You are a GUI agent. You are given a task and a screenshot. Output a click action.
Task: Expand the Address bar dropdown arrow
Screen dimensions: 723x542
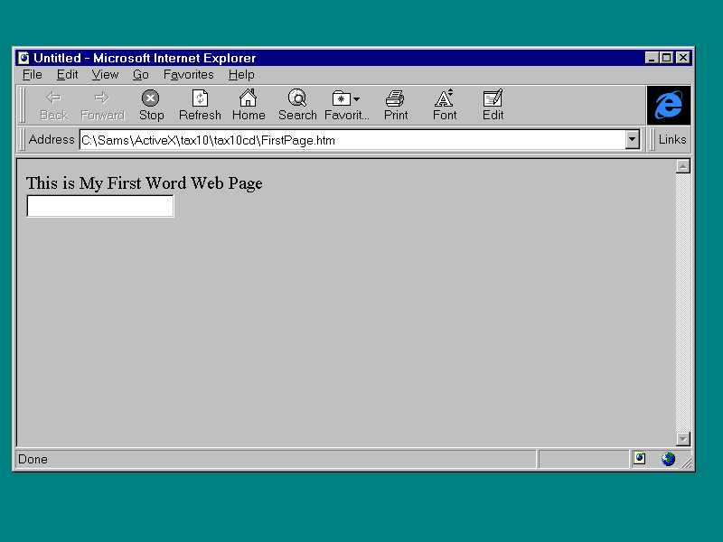point(633,140)
